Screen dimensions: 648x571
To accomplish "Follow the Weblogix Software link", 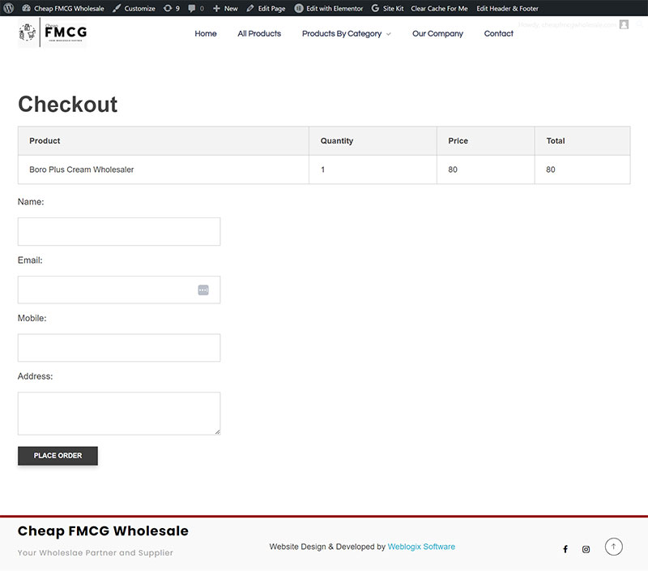I will 421,547.
